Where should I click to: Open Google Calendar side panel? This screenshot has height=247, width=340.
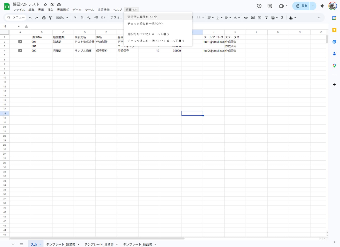coord(334,18)
